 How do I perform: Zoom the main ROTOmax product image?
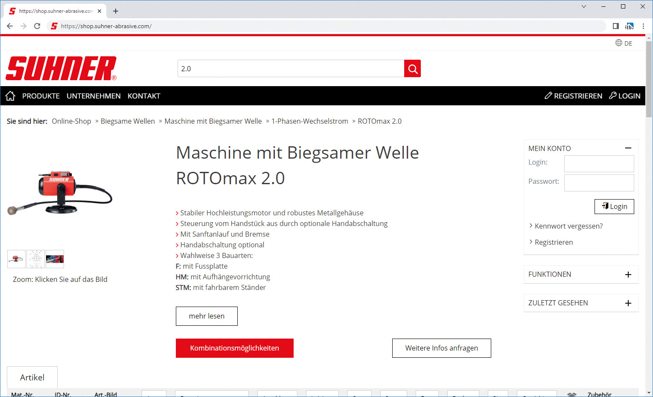(x=60, y=193)
